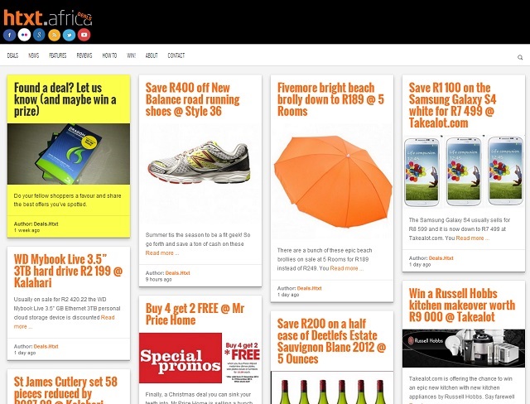Open the Facebook social icon
The image size is (530, 404).
pyautogui.click(x=9, y=35)
